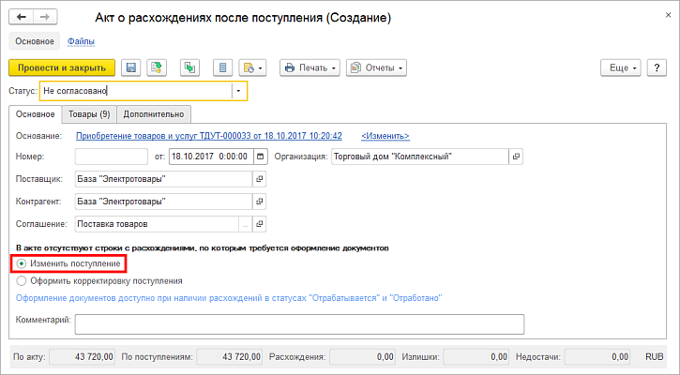Open the create-based-on icon dropdown
Viewport: 680px width, 375px height.
click(x=253, y=67)
